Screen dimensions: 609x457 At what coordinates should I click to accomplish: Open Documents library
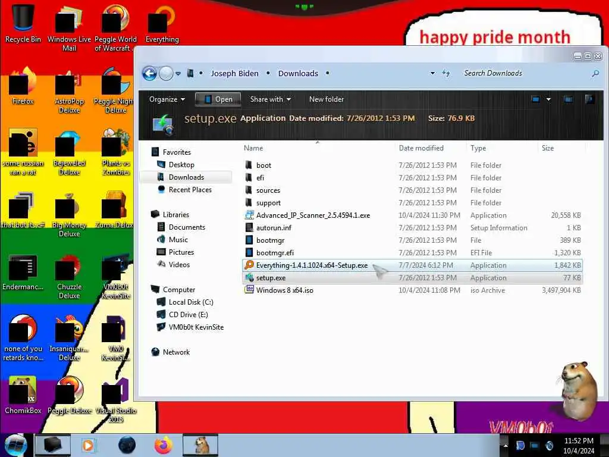pos(187,227)
